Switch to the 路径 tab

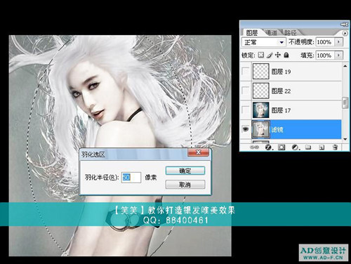(x=290, y=32)
